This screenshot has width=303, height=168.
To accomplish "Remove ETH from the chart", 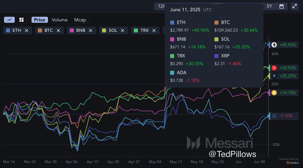I will [x=27, y=31].
